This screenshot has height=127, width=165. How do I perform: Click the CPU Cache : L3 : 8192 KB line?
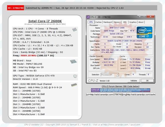[x=27, y=49]
